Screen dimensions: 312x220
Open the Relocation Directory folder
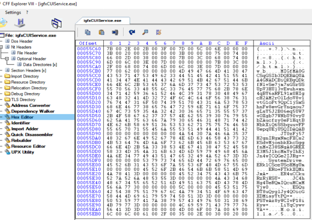point(29,88)
